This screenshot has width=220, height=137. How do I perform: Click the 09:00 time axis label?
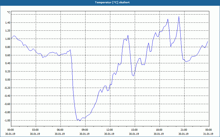coord(85,130)
